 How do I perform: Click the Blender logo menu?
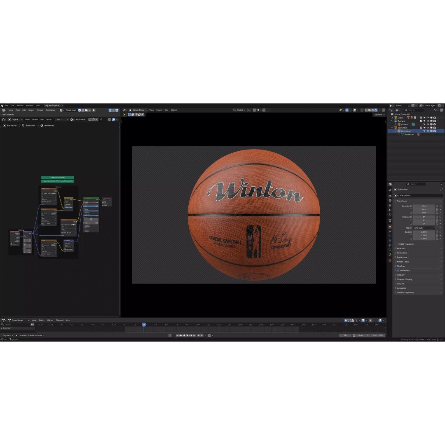tap(2, 105)
